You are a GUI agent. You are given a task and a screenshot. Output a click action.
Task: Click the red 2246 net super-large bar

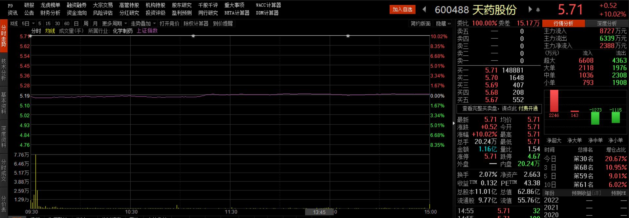pyautogui.click(x=554, y=101)
